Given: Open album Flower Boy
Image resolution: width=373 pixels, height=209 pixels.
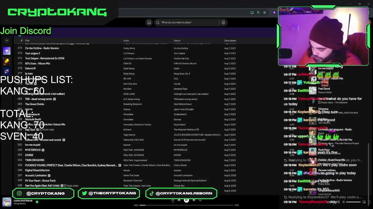Looking at the screenshot, I should 179,186.
